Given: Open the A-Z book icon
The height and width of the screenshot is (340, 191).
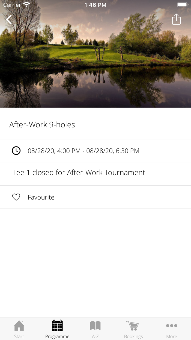Looking at the screenshot, I should (95, 326).
